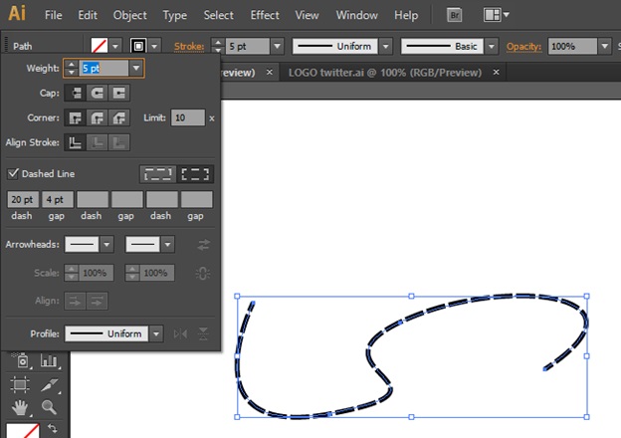This screenshot has height=438, width=621.
Task: Open Adobe Bridge via Br icon
Action: pos(455,16)
